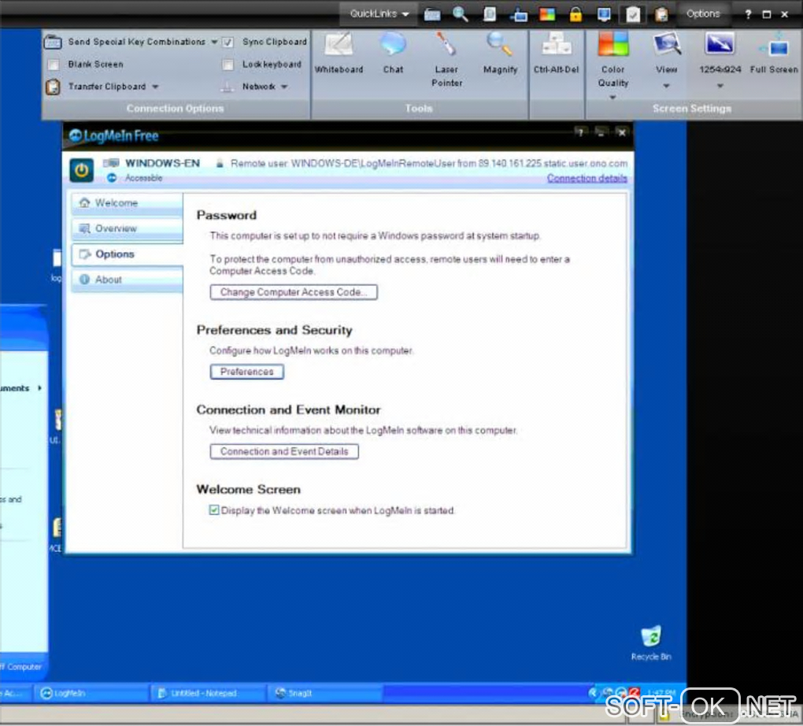Click Connection and Event Details button
Image resolution: width=803 pixels, height=726 pixels.
pos(284,451)
